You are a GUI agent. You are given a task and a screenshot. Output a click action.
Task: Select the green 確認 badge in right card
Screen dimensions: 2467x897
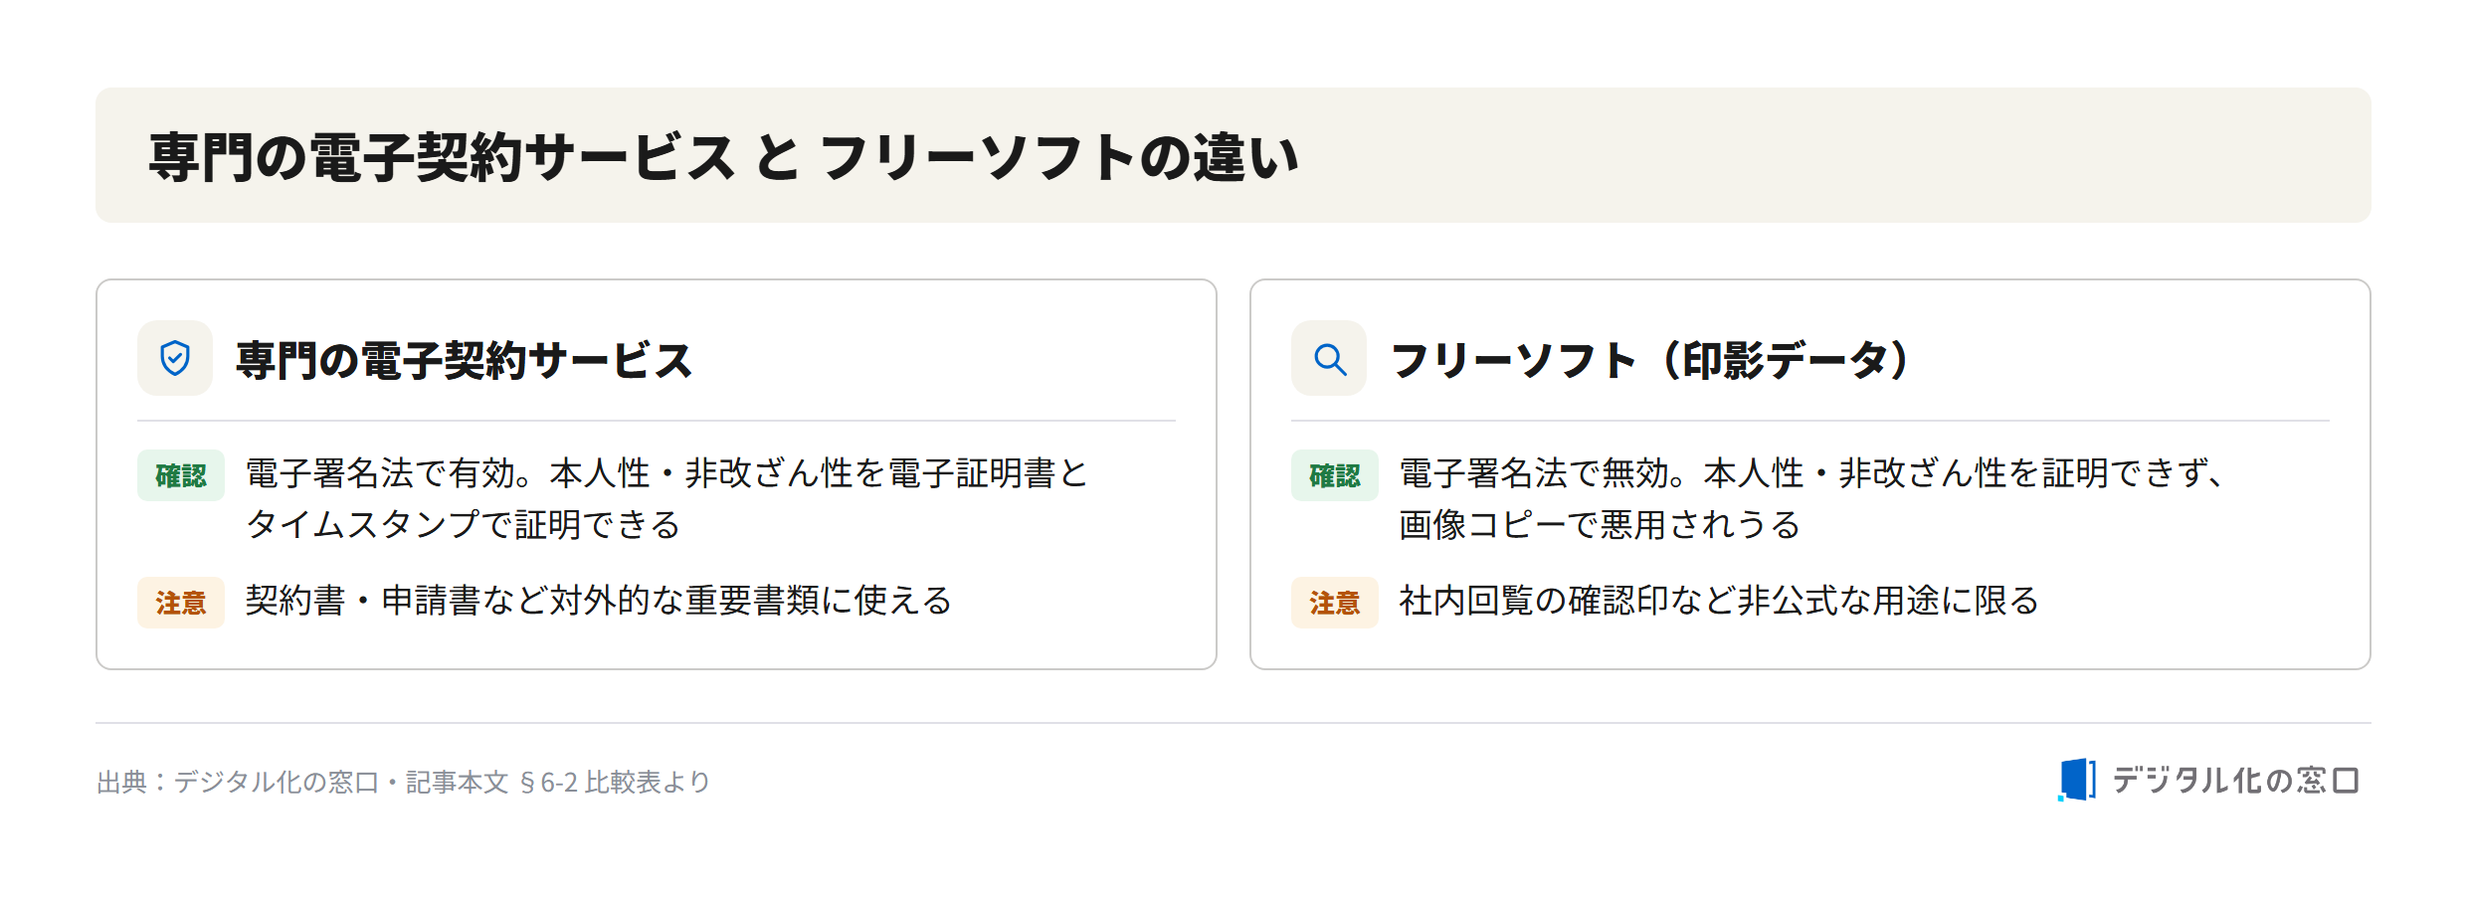point(1335,475)
